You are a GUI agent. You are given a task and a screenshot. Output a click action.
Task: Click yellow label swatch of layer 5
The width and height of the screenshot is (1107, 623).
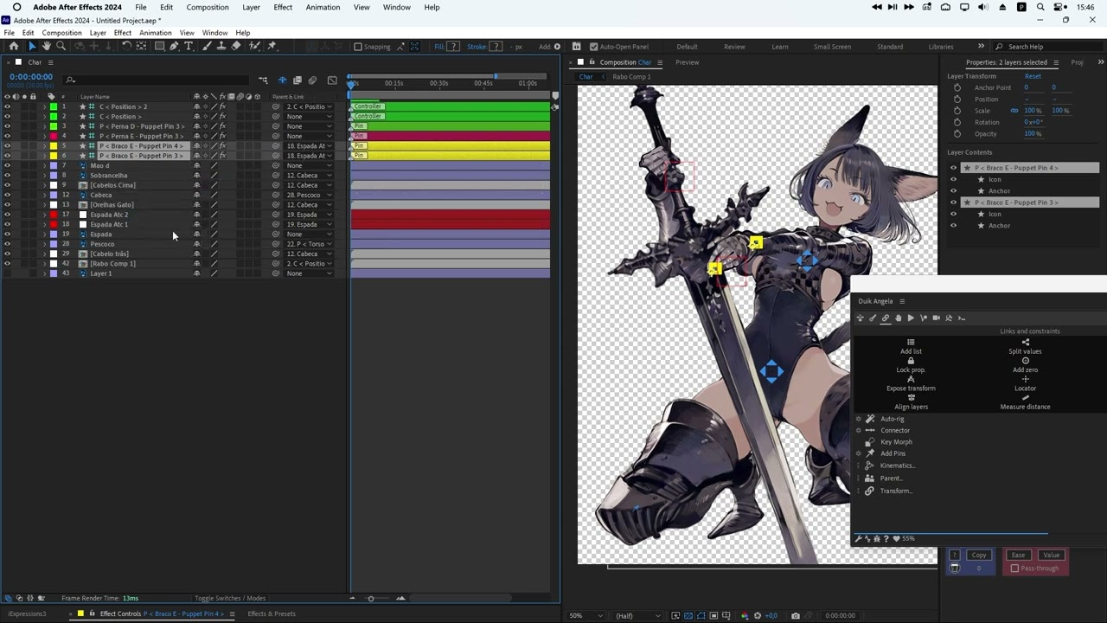coord(53,146)
